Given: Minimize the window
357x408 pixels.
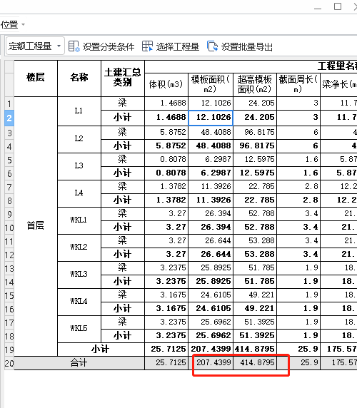Looking at the screenshot, I should point(318,8).
